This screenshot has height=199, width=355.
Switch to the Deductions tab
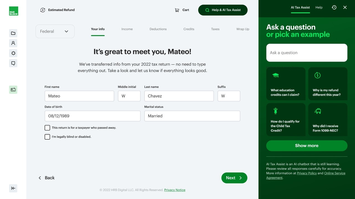click(158, 29)
